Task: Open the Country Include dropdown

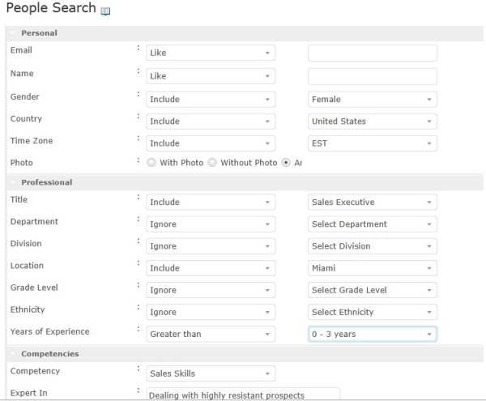Action: pos(211,122)
